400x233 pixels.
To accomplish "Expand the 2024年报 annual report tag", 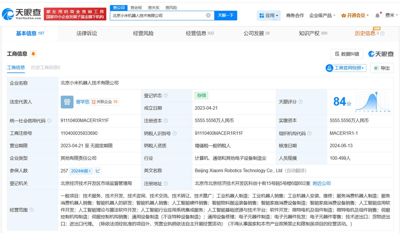I will click(81, 171).
